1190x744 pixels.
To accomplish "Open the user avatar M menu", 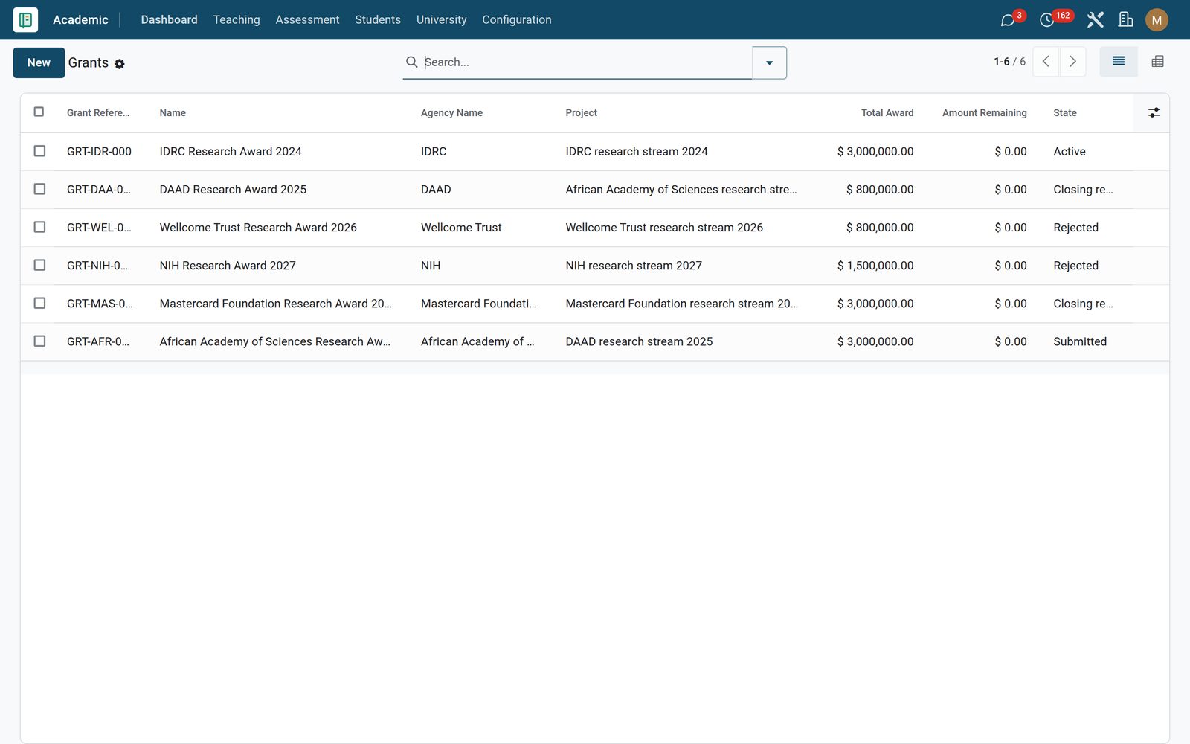I will tap(1157, 20).
